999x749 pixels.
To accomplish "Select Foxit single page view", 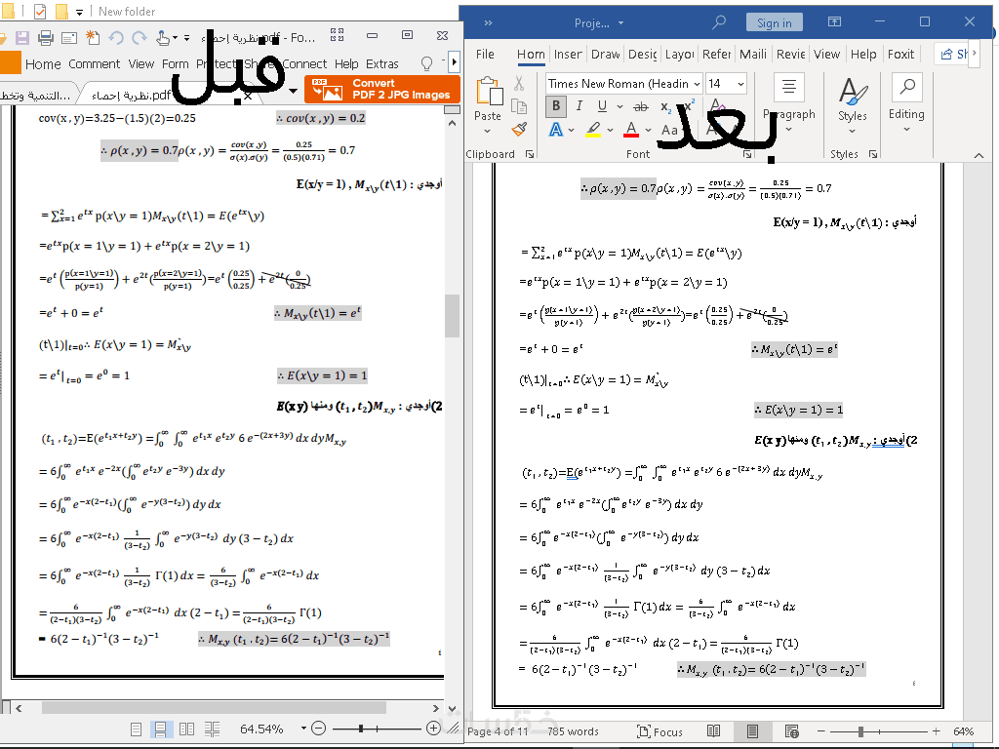I will point(136,729).
